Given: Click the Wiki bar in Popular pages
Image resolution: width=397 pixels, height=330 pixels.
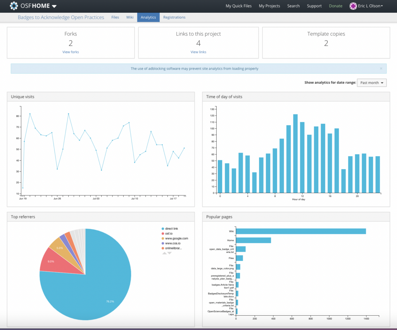Looking at the screenshot, I should [301, 231].
